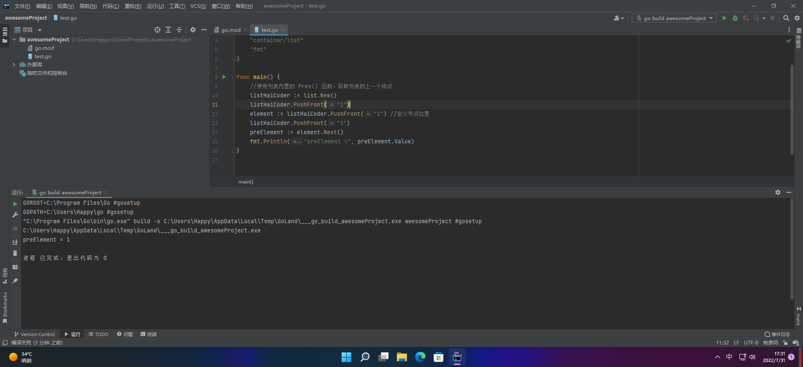
Task: Open Windows Start menu on the taskbar
Action: (347, 357)
